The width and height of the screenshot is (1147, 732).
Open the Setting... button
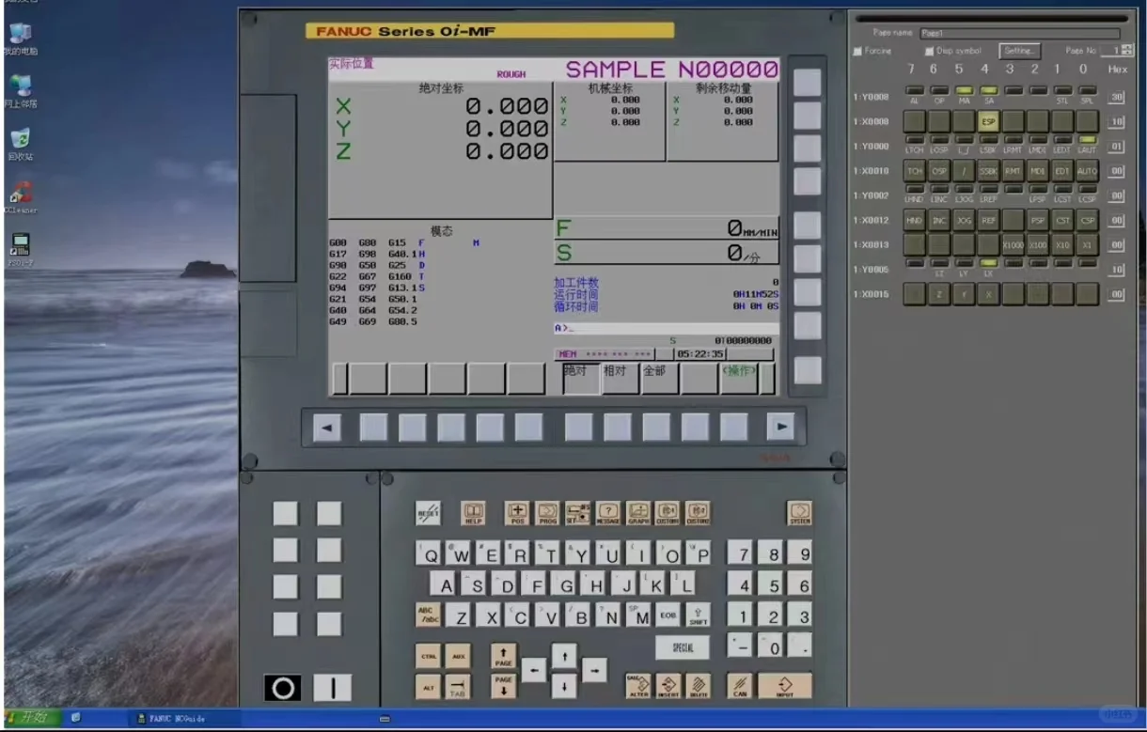(x=1021, y=51)
